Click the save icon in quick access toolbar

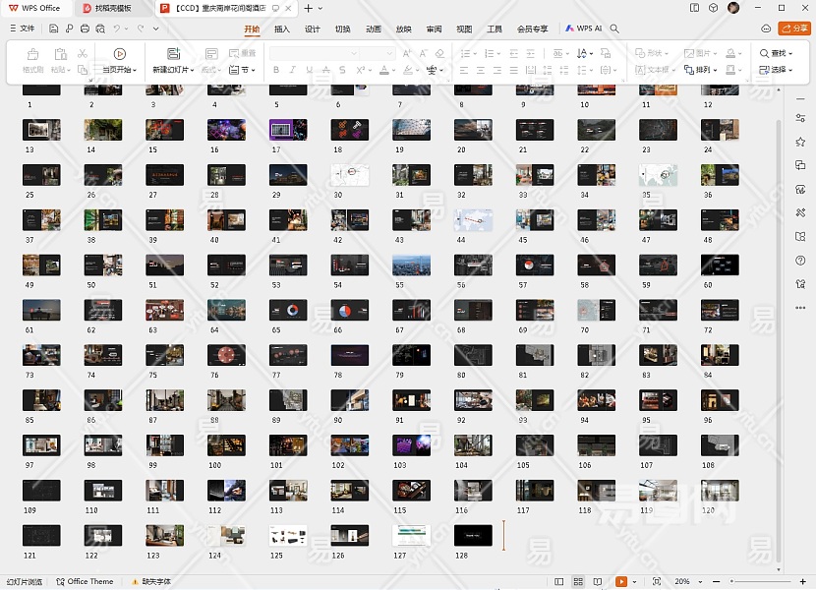(54, 29)
